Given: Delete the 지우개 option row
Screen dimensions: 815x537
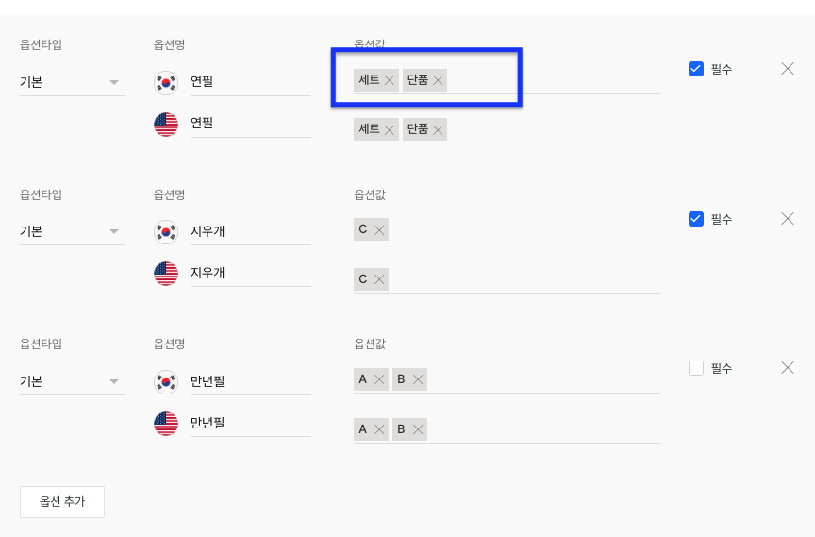Looking at the screenshot, I should (788, 218).
